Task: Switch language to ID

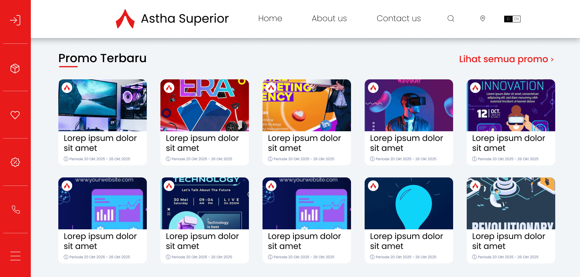Action: coord(508,19)
